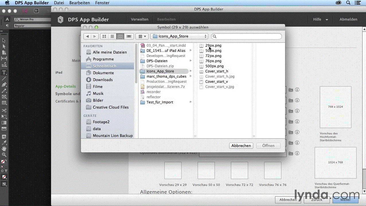Open Spotlight search in menu bar
This screenshot has width=366, height=206.
348,3
